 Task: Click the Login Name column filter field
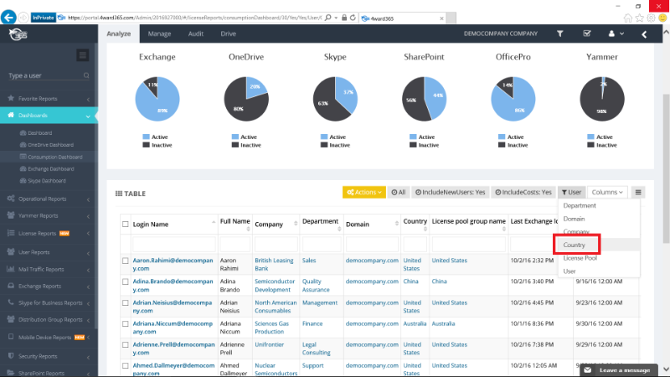tap(174, 245)
